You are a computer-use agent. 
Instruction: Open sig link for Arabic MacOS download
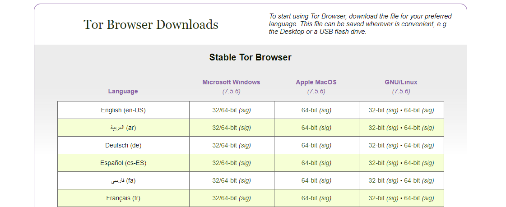[x=325, y=128]
